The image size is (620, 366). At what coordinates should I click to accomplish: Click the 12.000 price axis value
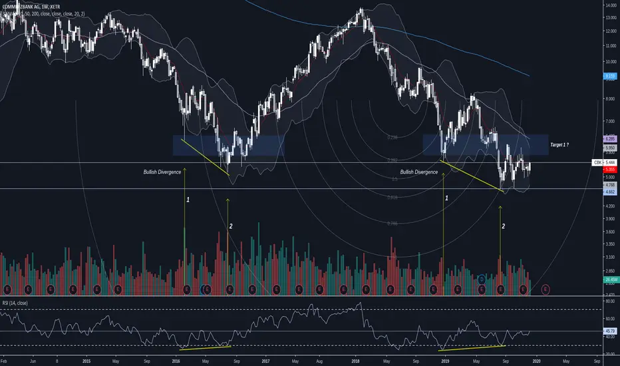pos(611,31)
